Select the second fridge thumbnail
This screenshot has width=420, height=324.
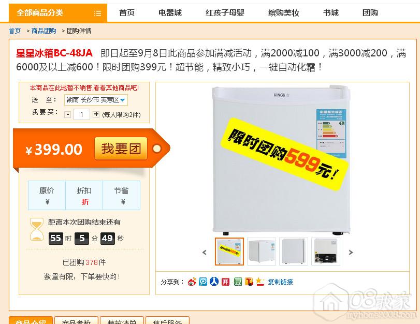(x=262, y=252)
